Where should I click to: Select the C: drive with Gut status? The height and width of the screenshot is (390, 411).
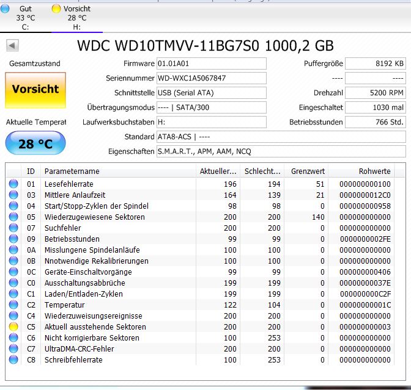tap(26, 18)
